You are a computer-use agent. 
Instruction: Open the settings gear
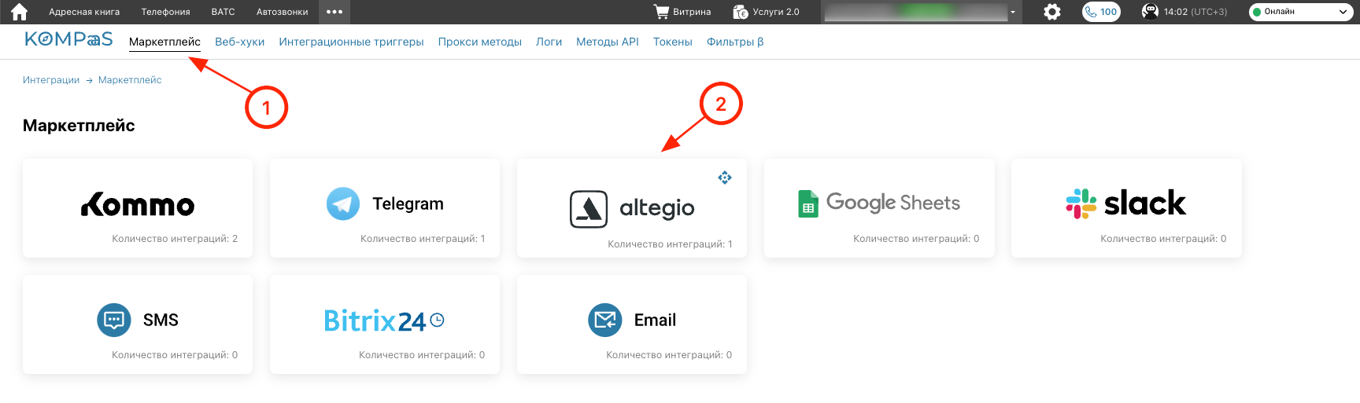pos(1052,12)
